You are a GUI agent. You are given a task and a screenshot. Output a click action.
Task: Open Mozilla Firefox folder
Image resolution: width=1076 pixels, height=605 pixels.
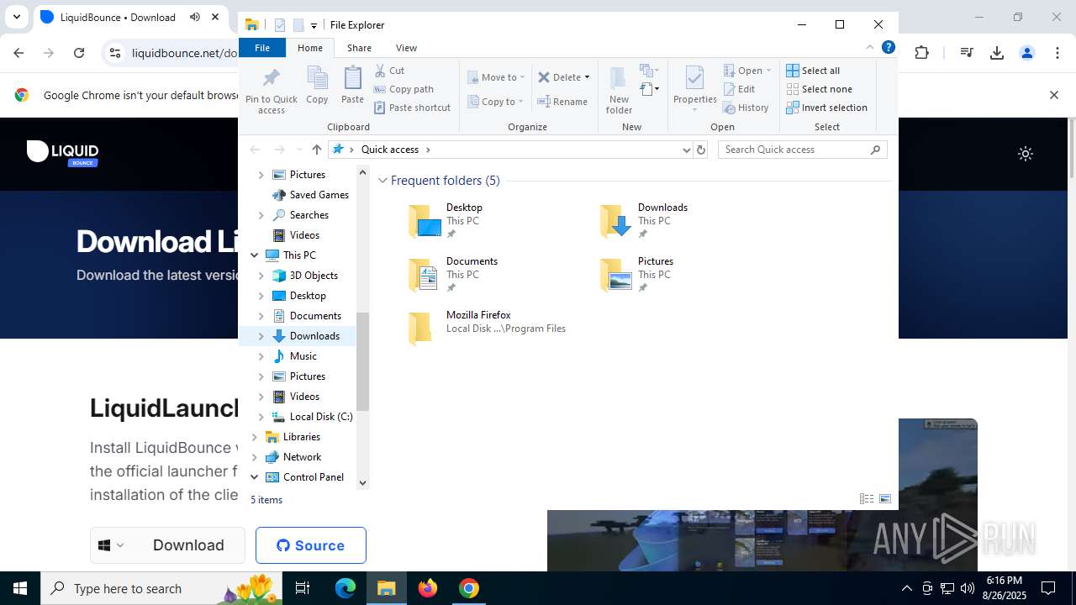[487, 329]
